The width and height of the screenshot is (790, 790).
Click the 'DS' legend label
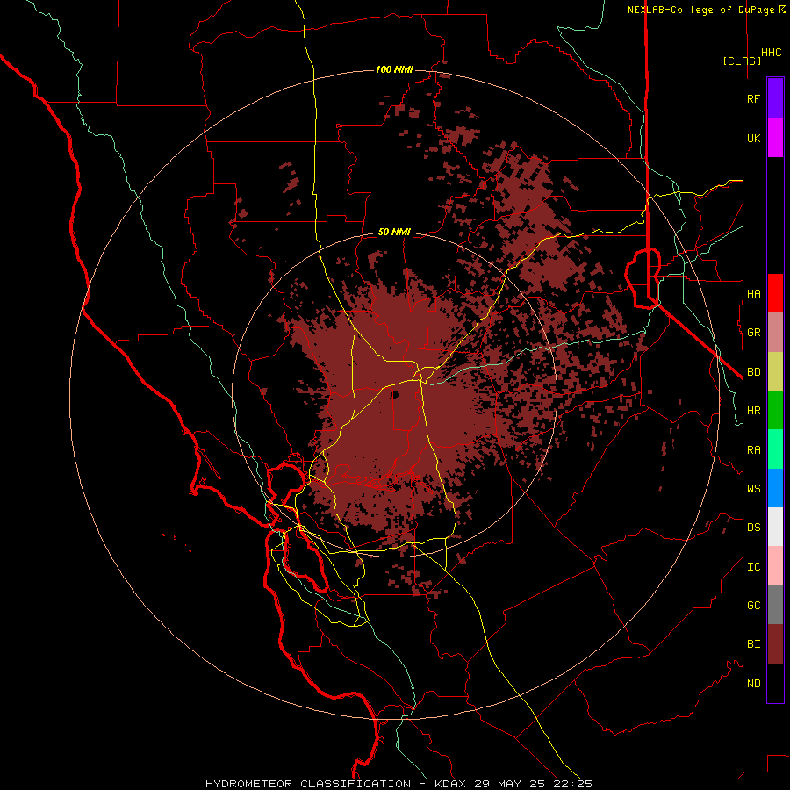[753, 528]
